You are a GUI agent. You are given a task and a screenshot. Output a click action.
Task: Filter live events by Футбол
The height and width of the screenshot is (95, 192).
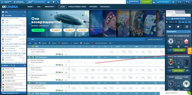(x=43, y=43)
